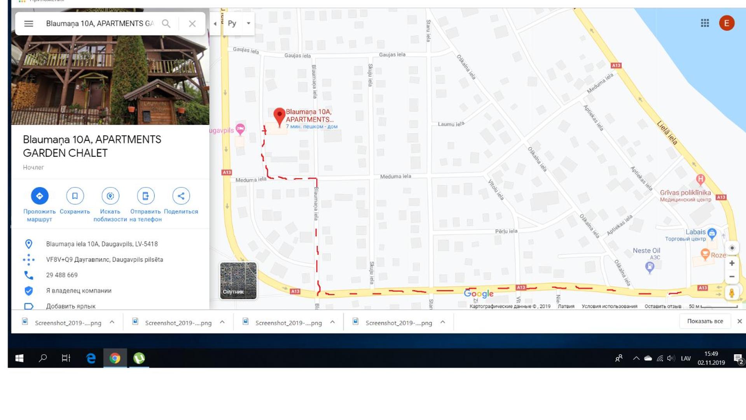Zoom out the map with minus button
This screenshot has width=746, height=420.
(732, 276)
